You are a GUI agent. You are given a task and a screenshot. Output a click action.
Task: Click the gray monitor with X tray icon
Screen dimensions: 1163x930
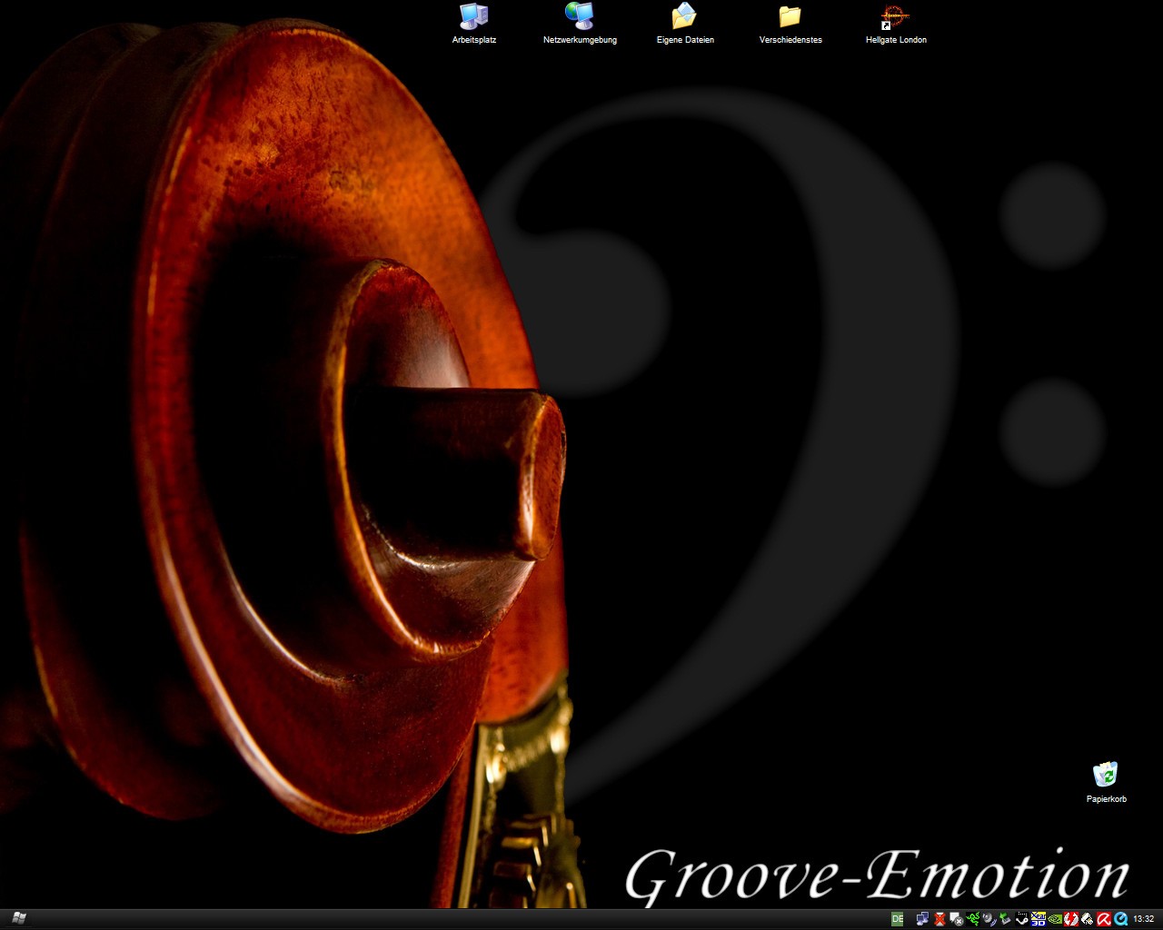pos(956,919)
